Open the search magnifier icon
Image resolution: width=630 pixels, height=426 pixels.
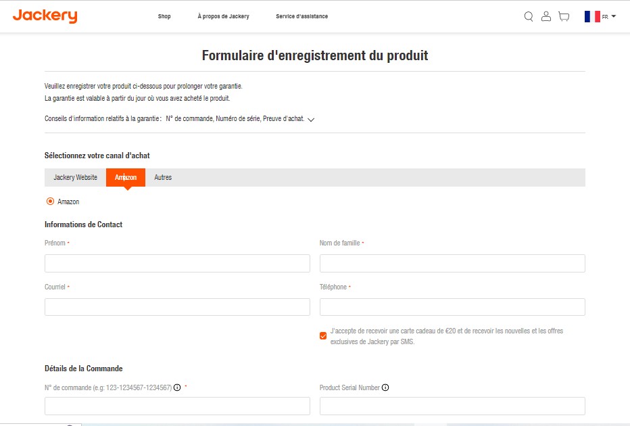pyautogui.click(x=529, y=16)
